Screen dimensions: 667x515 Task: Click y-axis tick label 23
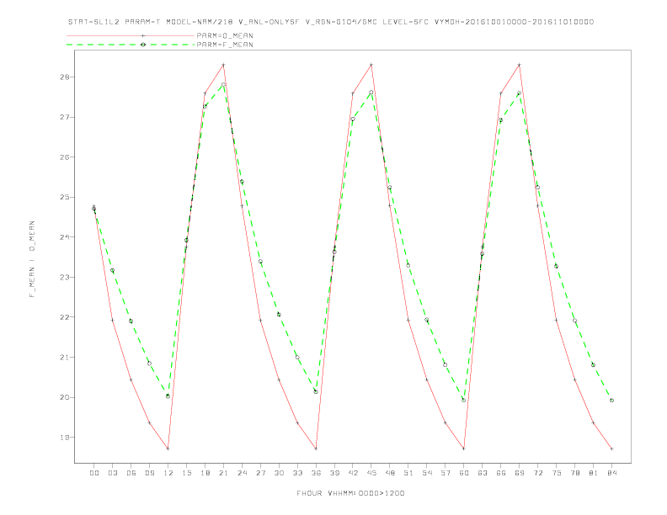[66, 277]
